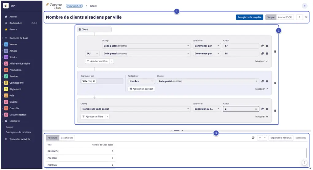
Task: Delete the Code postal 67 filter row
Action: click(267, 46)
